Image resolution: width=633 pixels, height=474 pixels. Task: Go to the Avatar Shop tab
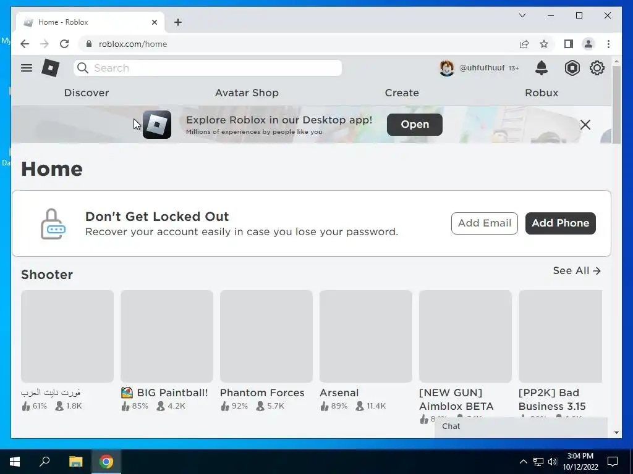(x=247, y=93)
